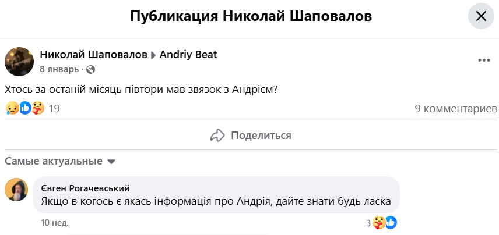Open the three-dot post options menu
Viewport: 499px width, 235px height.
click(484, 60)
